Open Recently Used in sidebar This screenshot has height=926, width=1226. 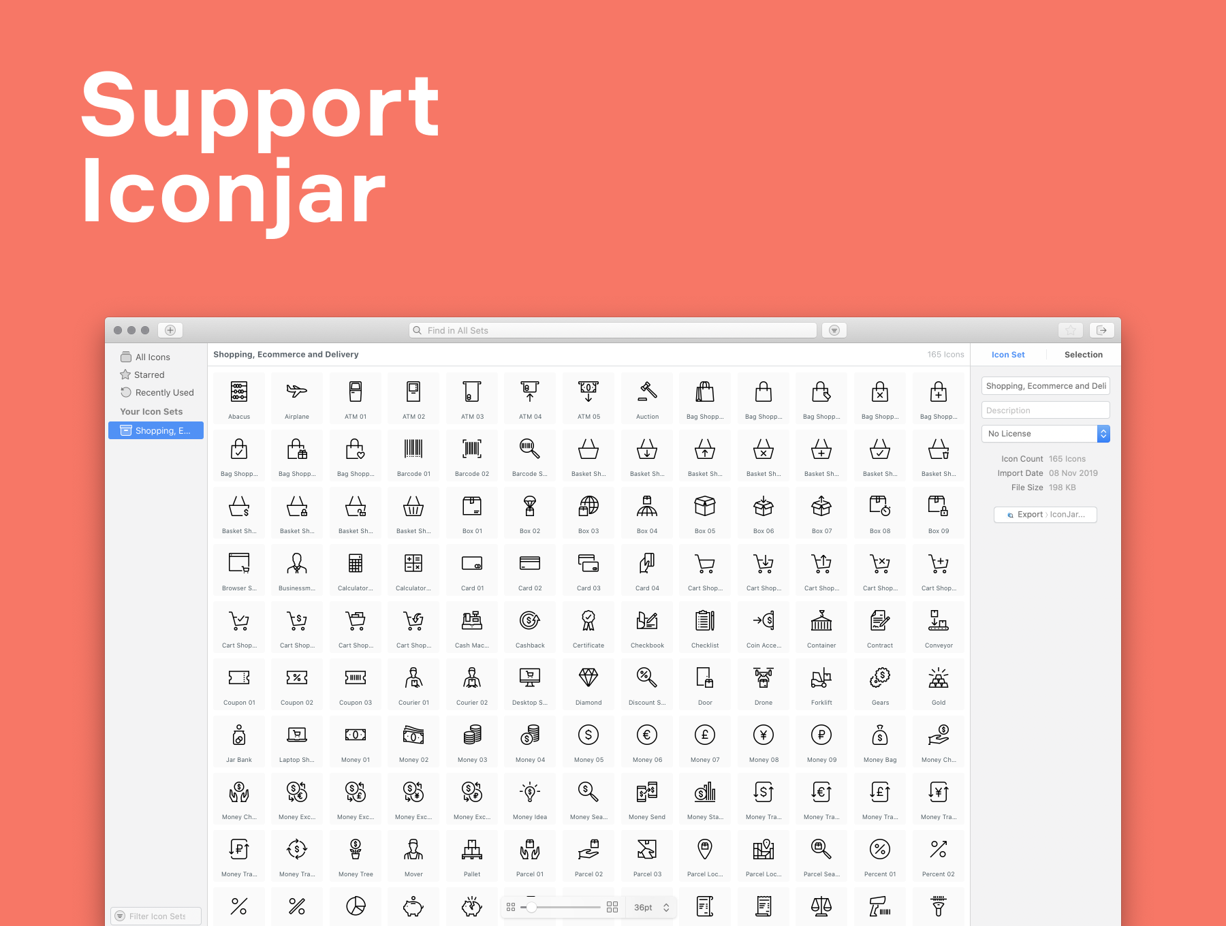click(164, 393)
